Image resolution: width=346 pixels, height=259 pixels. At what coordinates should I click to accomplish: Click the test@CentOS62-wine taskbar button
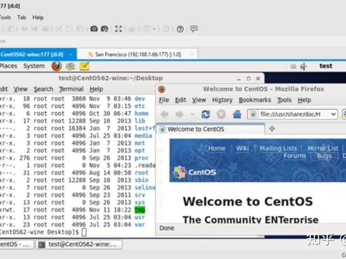(79, 244)
